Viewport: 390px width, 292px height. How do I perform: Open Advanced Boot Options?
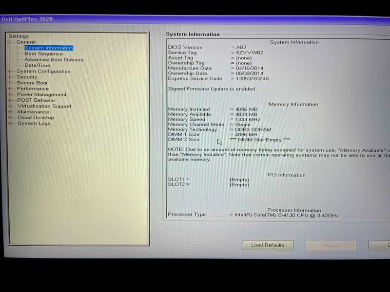click(x=54, y=59)
